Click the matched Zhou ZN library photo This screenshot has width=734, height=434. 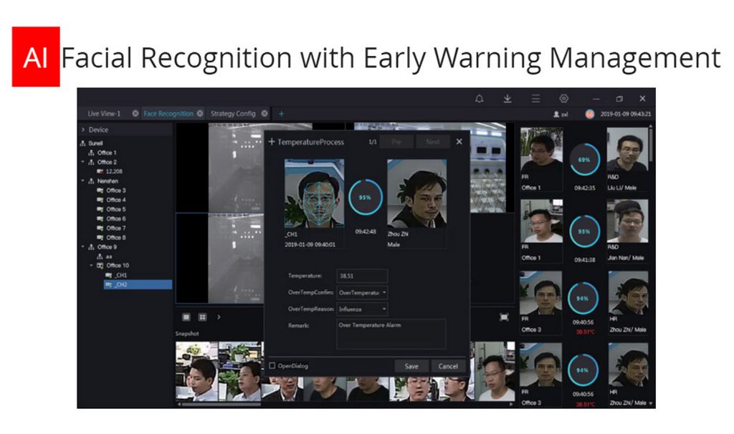(416, 193)
